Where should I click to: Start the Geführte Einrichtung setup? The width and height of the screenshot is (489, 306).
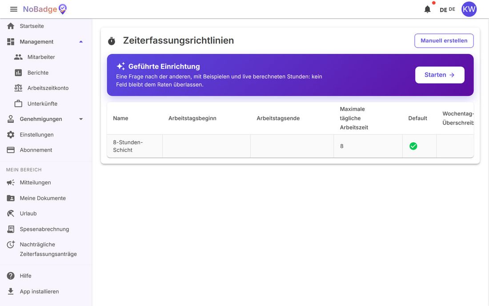point(439,75)
